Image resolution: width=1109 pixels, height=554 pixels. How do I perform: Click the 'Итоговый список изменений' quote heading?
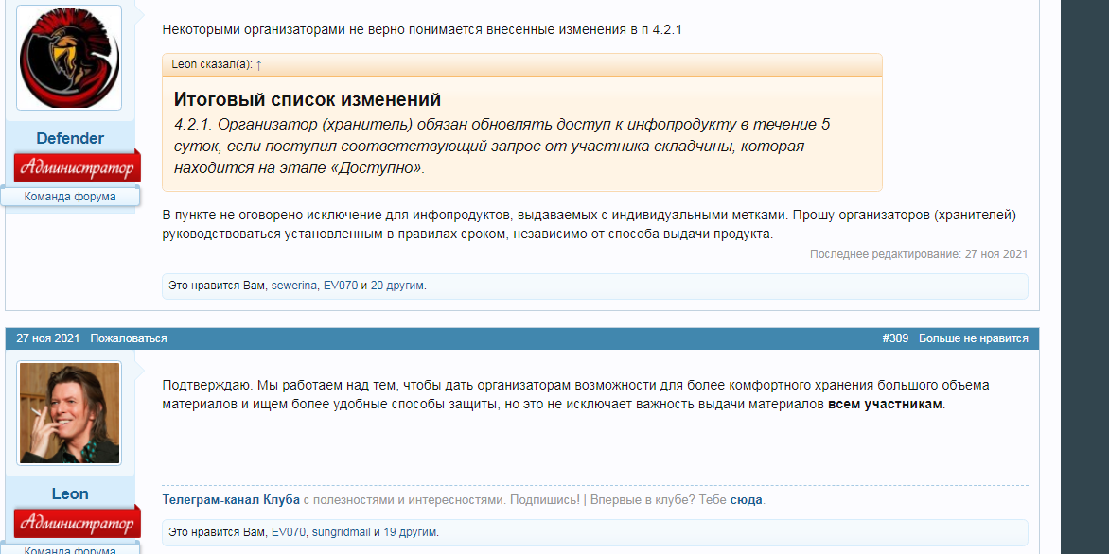coord(308,99)
